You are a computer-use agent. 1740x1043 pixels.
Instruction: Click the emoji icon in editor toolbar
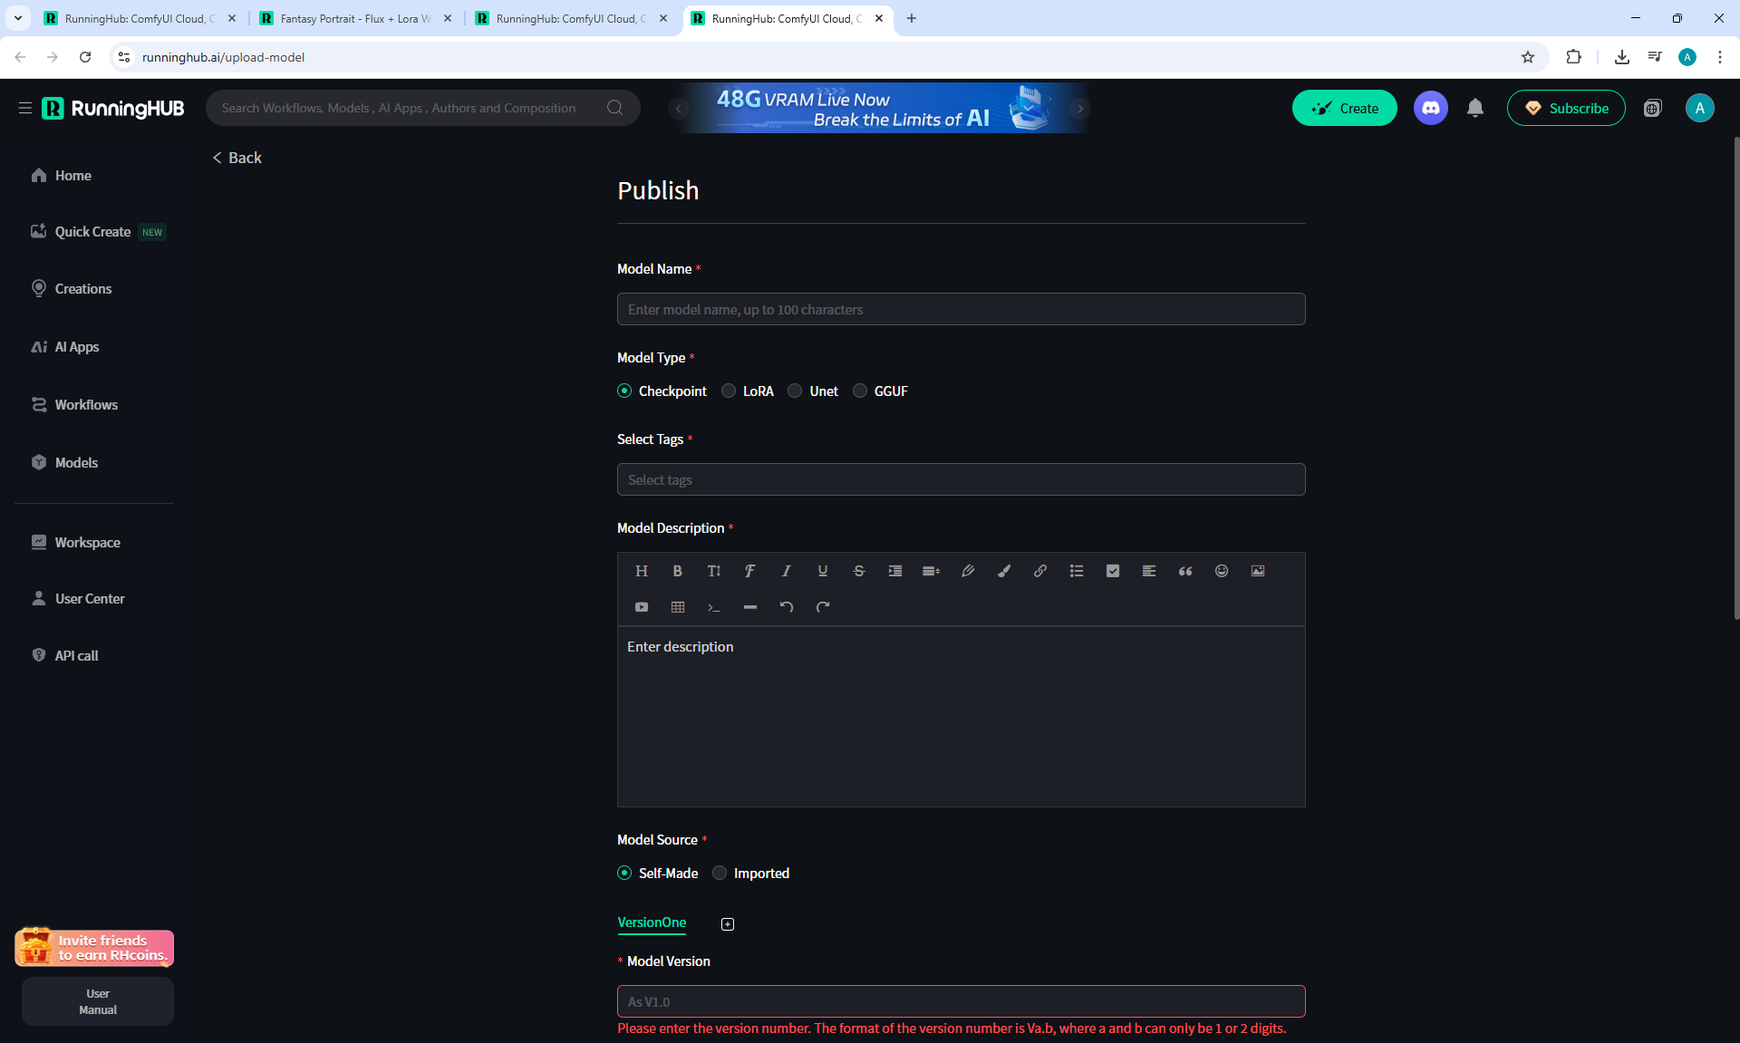pos(1221,571)
